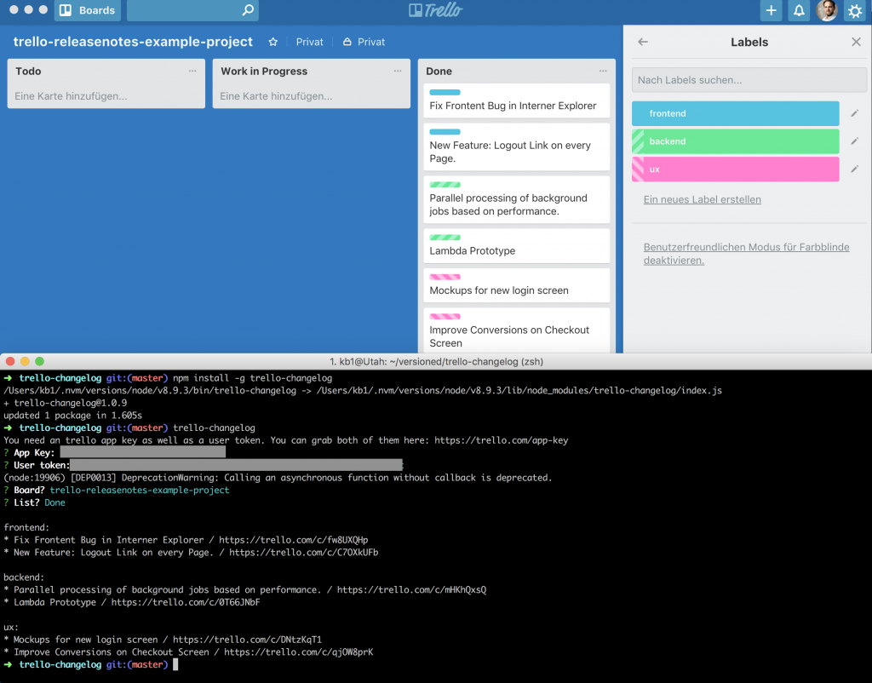The image size is (872, 683).
Task: Edit the backend label pencil icon
Action: point(855,141)
